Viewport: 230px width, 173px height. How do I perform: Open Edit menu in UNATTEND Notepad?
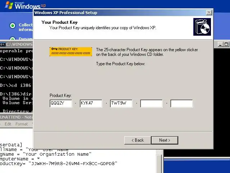click(x=8, y=124)
